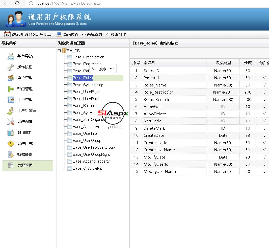
Task: Click the 用户管理 address book icon
Action: [x=11, y=100]
